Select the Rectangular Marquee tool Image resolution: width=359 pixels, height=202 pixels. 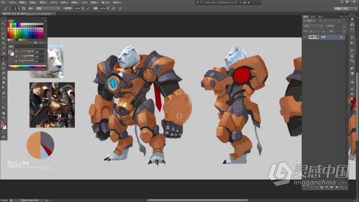[x=3, y=29]
